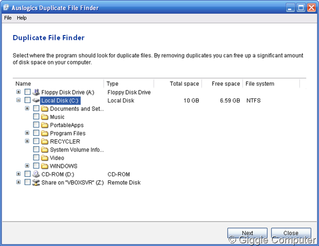
Task: Select the Video folder label
Action: 57,158
